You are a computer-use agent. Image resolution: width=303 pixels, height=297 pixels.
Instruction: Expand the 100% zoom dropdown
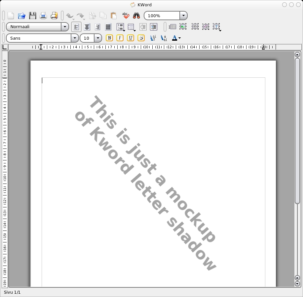click(x=183, y=16)
